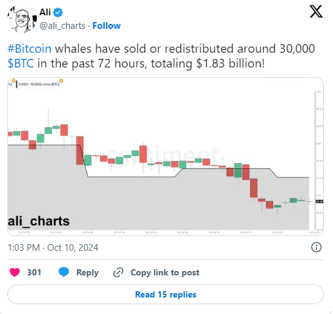Click Copy link to post

point(165,272)
